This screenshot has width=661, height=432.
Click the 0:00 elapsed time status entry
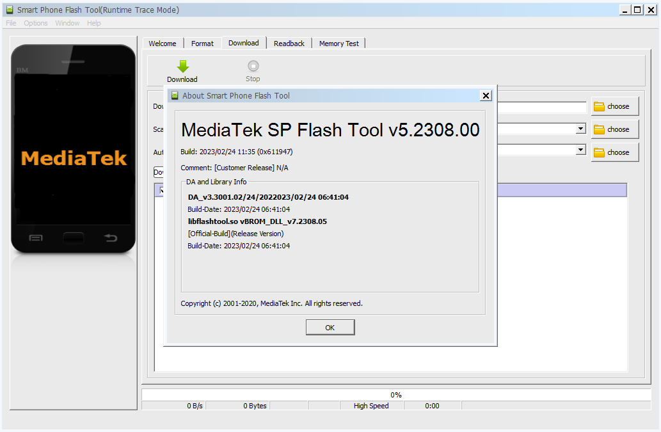click(x=432, y=406)
